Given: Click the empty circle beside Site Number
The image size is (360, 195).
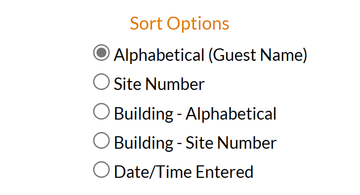Looking at the screenshot, I should pos(101,82).
